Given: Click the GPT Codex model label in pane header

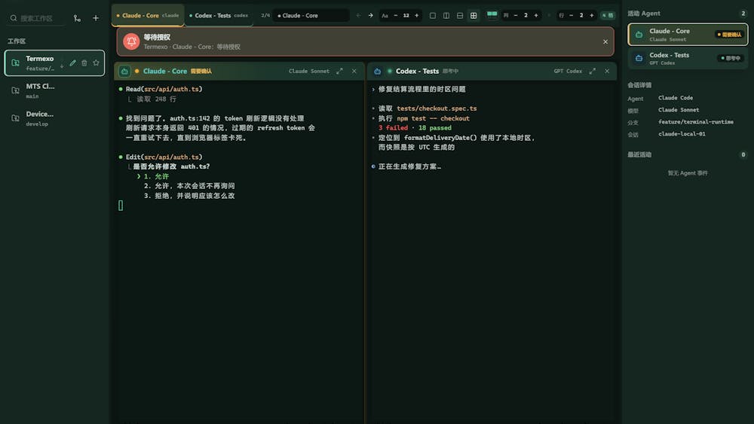Looking at the screenshot, I should (x=568, y=71).
